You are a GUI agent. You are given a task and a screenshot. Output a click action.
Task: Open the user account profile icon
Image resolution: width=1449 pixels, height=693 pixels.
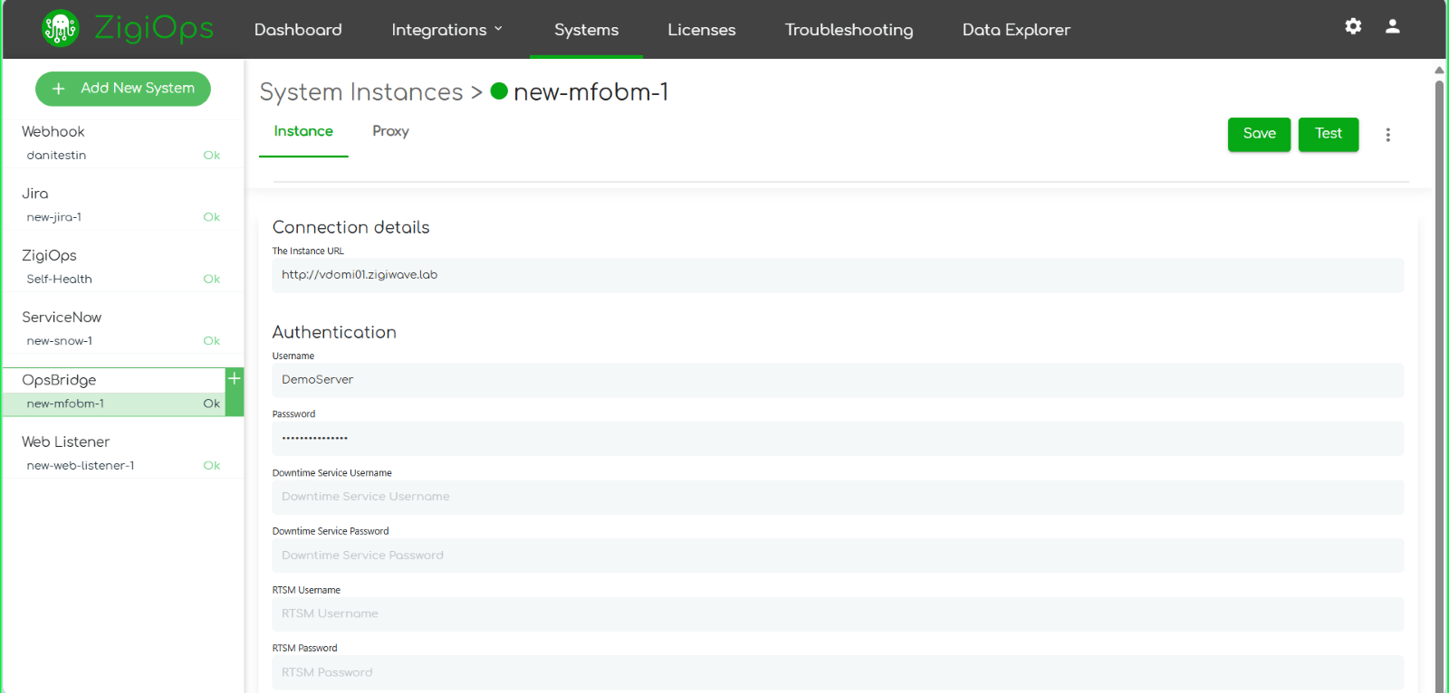pyautogui.click(x=1393, y=26)
